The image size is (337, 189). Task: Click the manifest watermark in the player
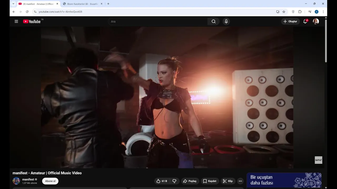click(318, 160)
